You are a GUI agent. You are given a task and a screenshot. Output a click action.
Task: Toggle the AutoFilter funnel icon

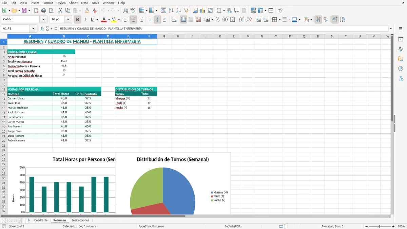pyautogui.click(x=186, y=11)
